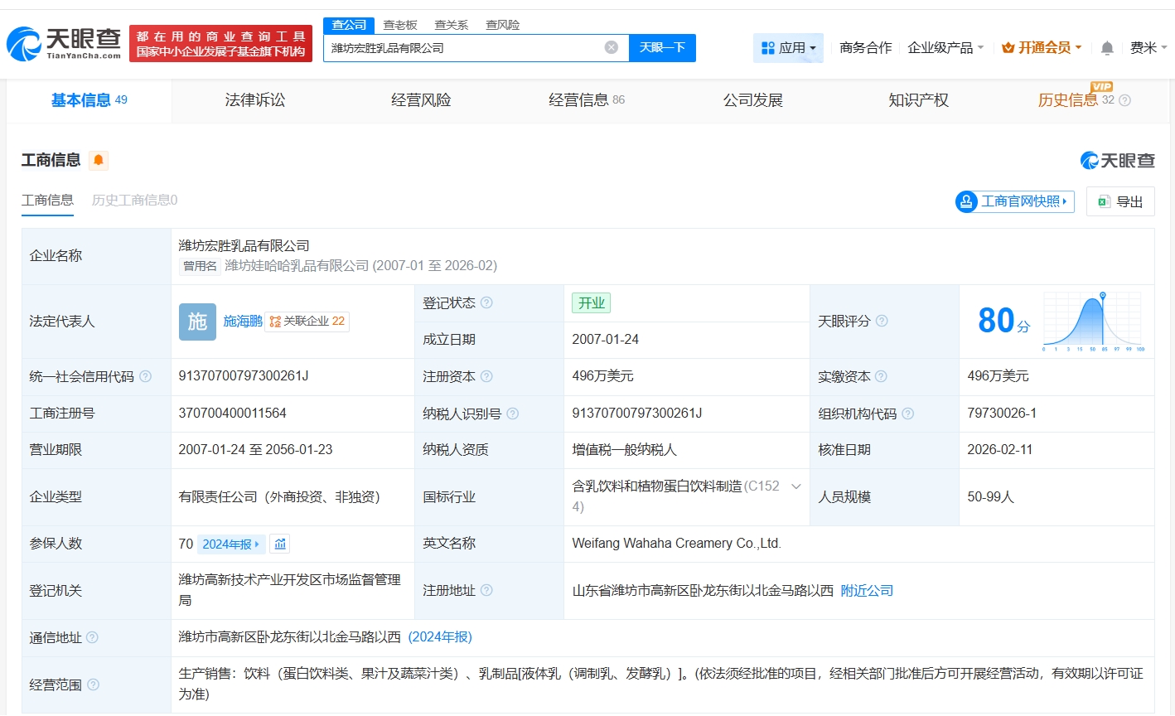Open the insured headcount chart icon
The image size is (1175, 716).
(x=280, y=544)
